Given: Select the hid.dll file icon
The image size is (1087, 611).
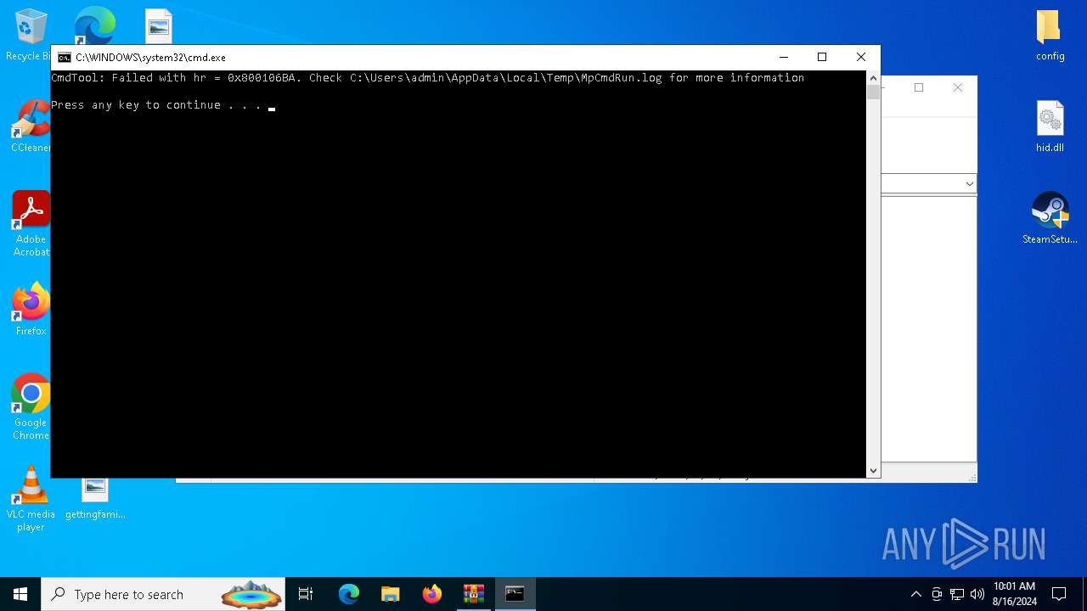Looking at the screenshot, I should [x=1050, y=126].
